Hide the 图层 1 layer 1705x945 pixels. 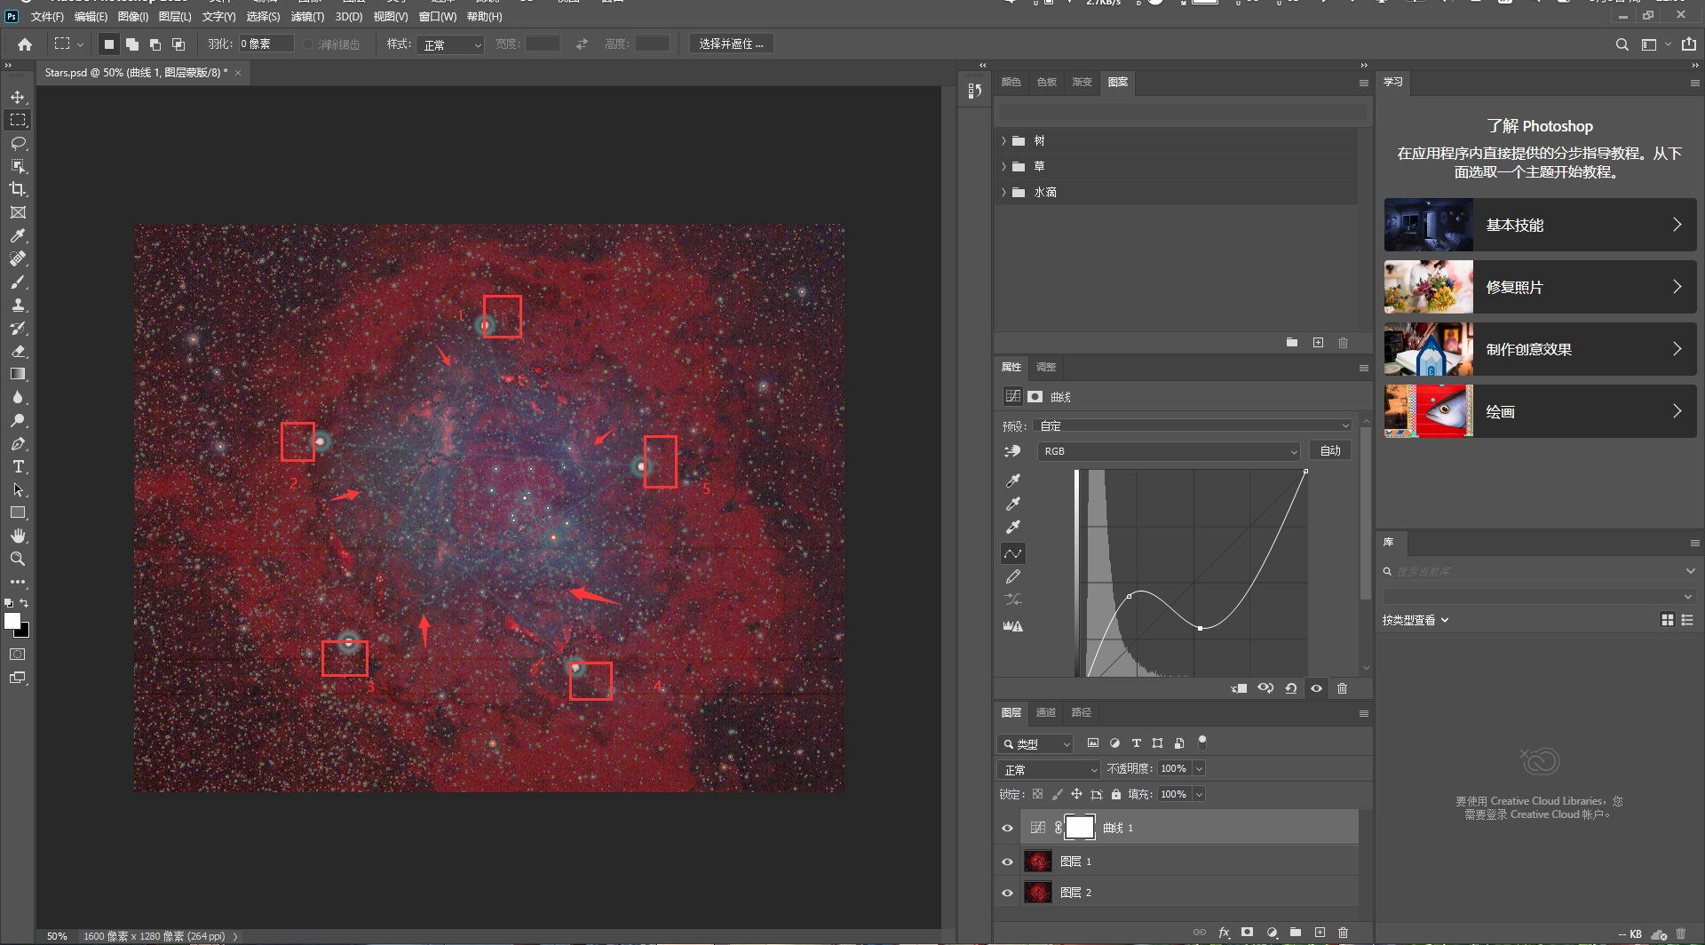click(1007, 862)
